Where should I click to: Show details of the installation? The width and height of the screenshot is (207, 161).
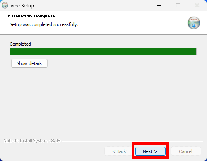coord(29,63)
